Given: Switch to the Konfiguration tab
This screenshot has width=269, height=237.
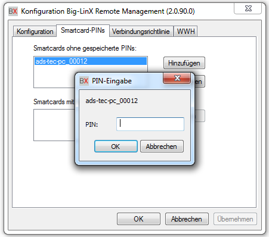Looking at the screenshot, I should pos(35,32).
